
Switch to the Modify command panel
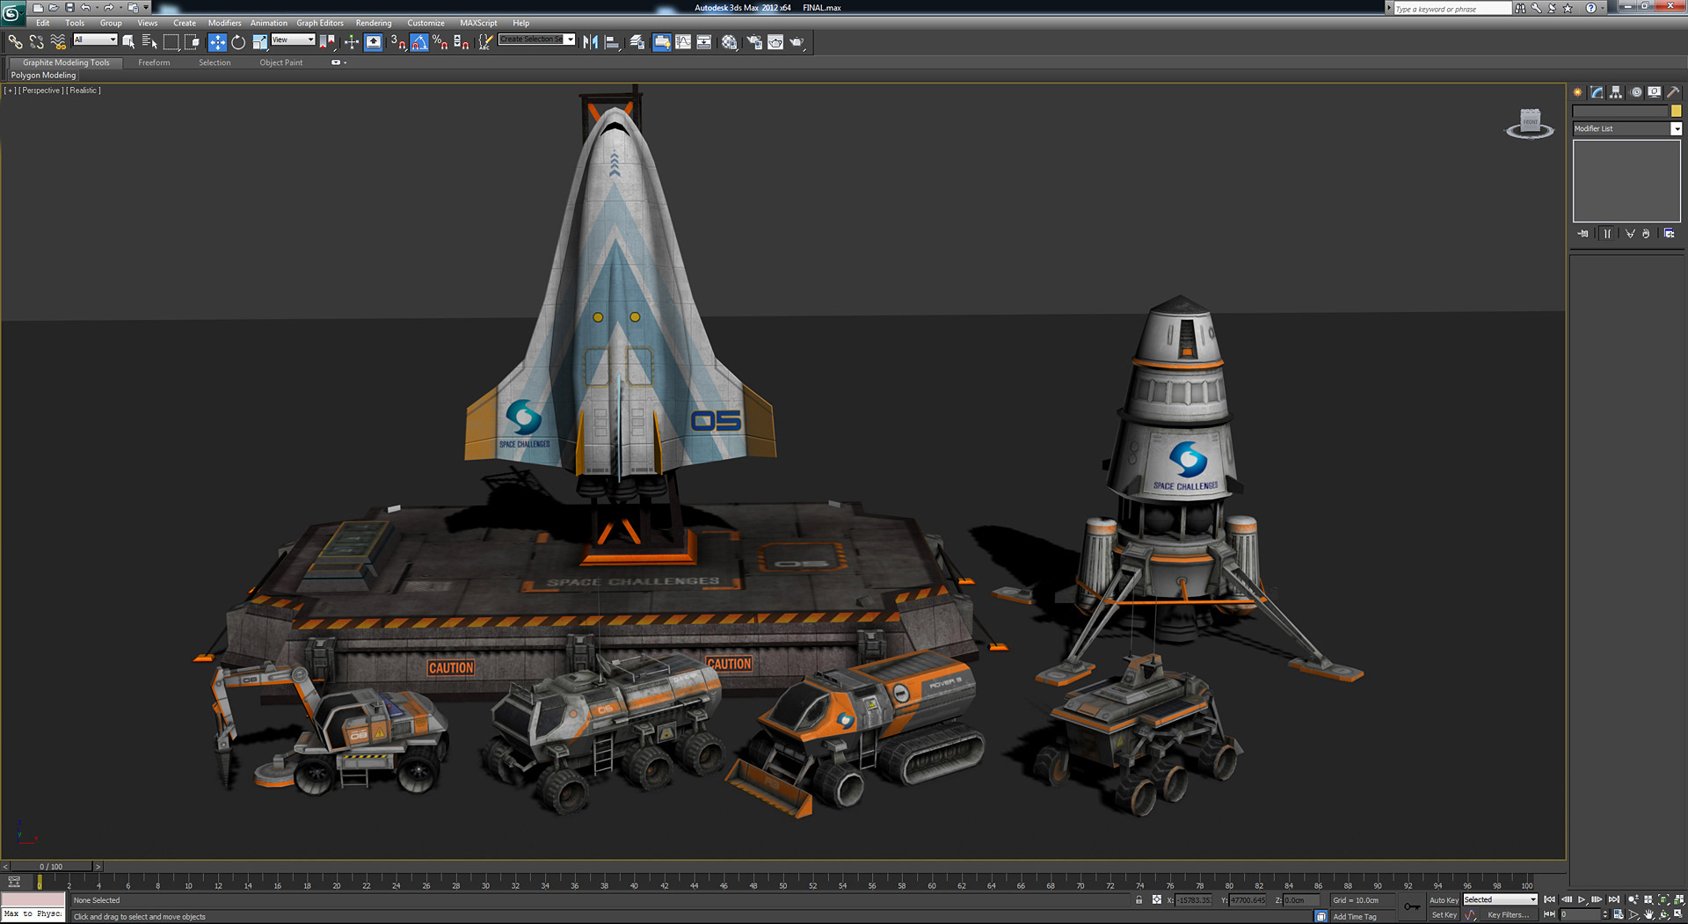pos(1597,91)
